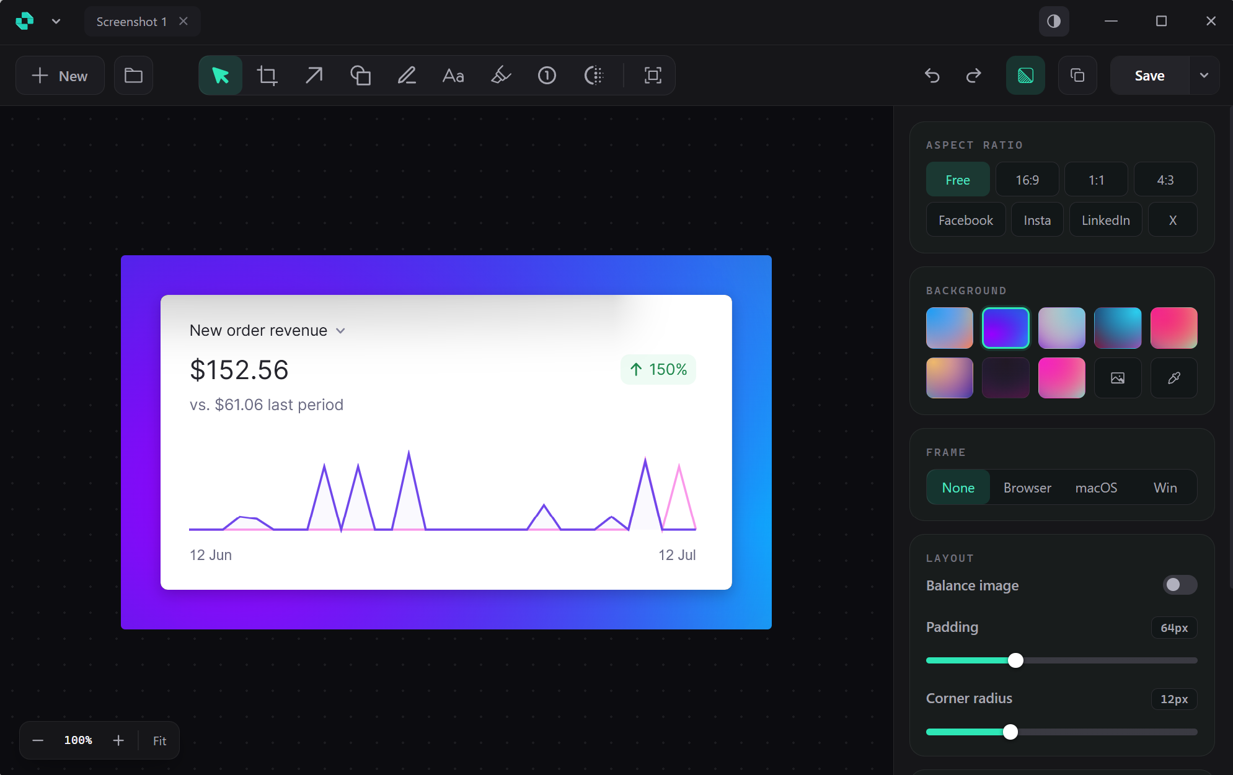The height and width of the screenshot is (775, 1233).
Task: Set frame to None
Action: (x=958, y=488)
